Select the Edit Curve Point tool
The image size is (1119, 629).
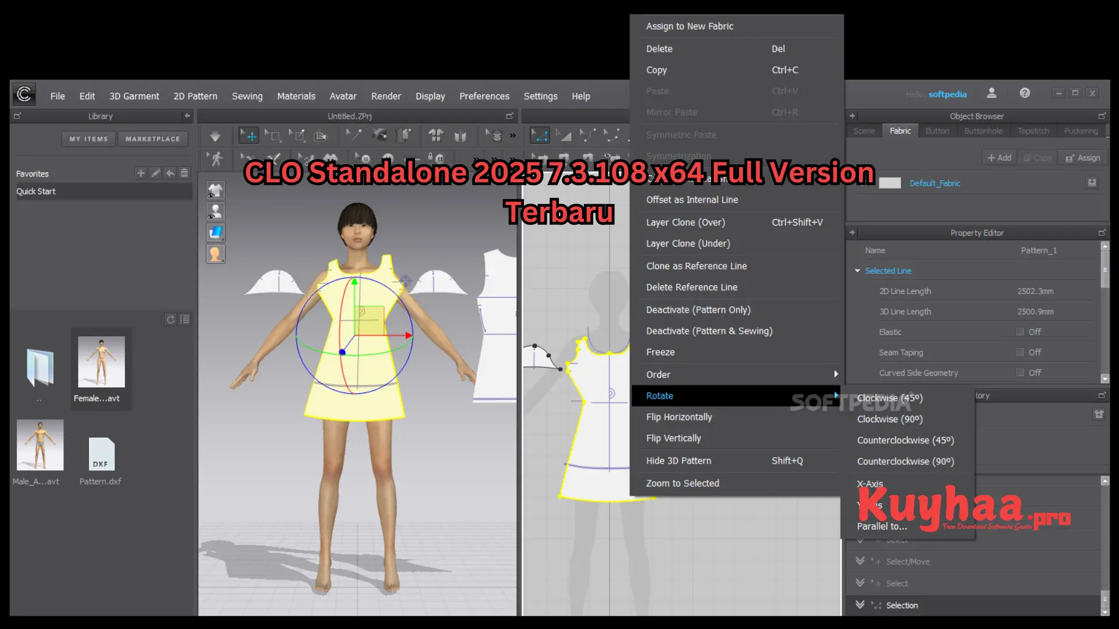pyautogui.click(x=611, y=136)
